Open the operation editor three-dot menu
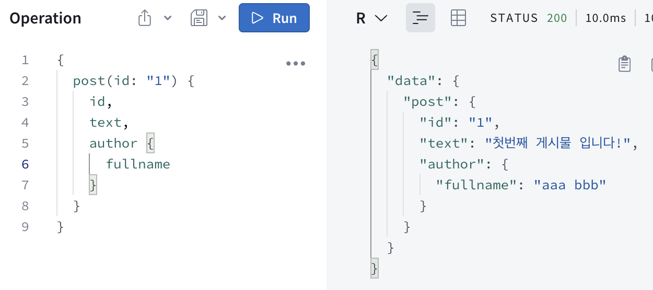Image resolution: width=653 pixels, height=290 pixels. 296,64
